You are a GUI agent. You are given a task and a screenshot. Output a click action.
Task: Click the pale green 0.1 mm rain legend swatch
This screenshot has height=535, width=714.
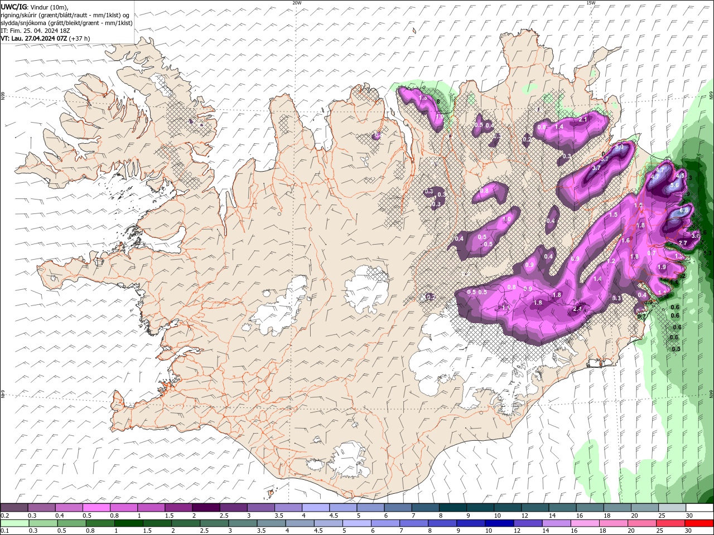pyautogui.click(x=15, y=523)
